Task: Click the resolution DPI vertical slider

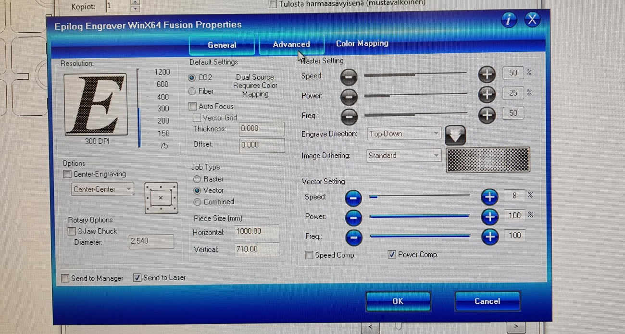Action: coord(138,108)
